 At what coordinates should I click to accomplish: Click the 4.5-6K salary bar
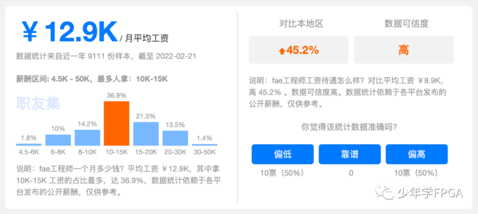[28, 143]
